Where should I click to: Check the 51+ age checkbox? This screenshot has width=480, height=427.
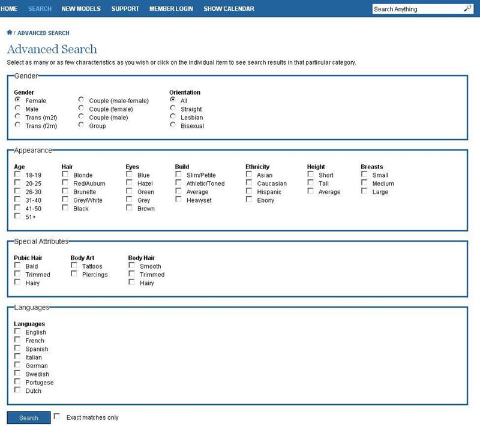(17, 216)
